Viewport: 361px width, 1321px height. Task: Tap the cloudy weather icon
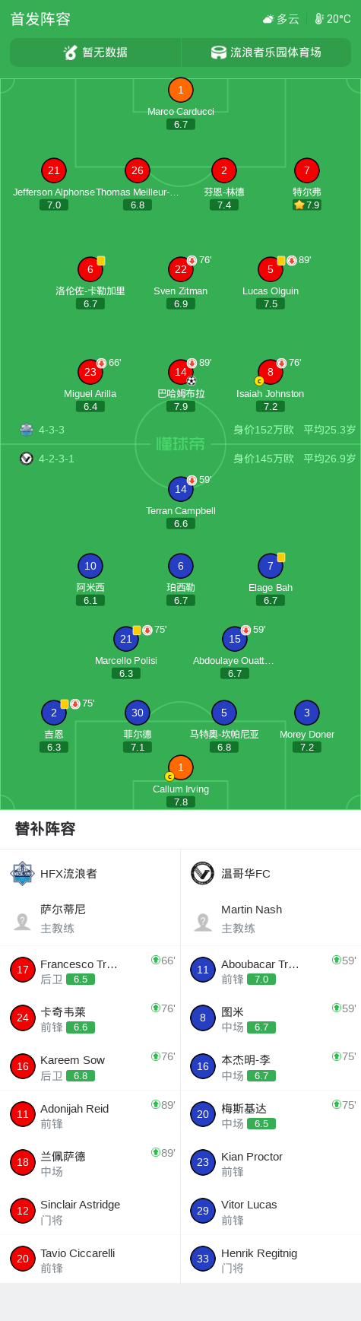tap(268, 19)
